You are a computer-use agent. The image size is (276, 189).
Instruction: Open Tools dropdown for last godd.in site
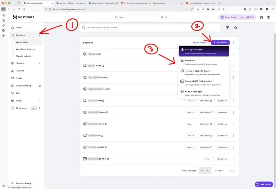(208, 159)
